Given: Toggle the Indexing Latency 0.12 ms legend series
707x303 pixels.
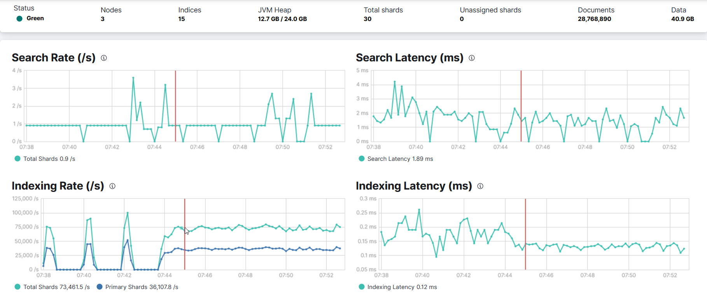Looking at the screenshot, I should click(398, 287).
